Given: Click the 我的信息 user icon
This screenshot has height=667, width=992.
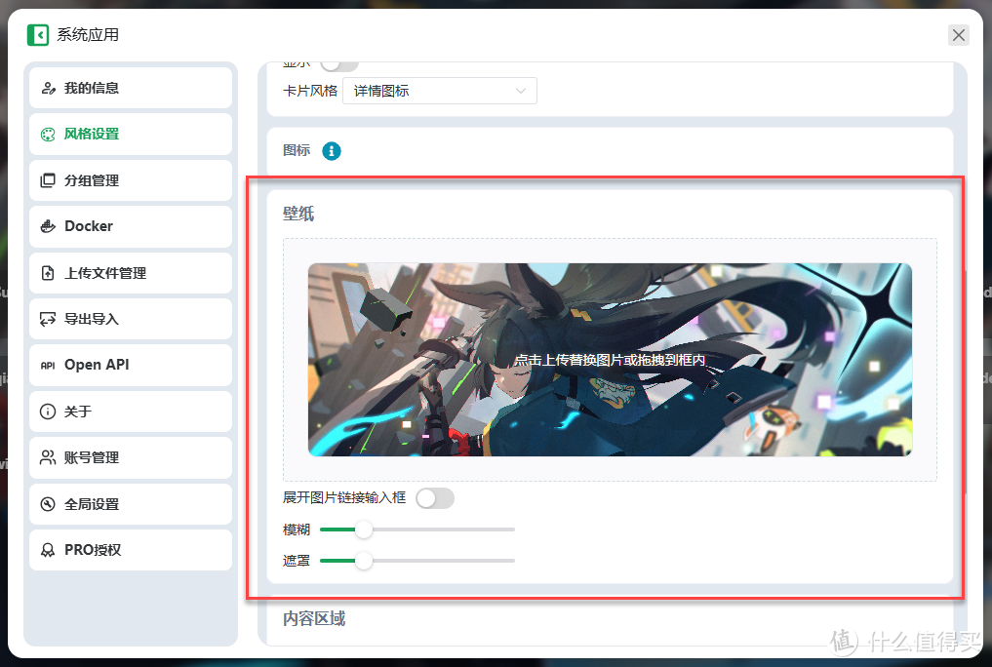Looking at the screenshot, I should [48, 88].
